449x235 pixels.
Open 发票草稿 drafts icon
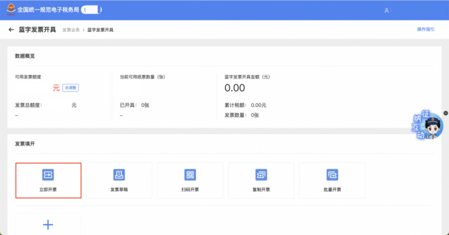[119, 174]
